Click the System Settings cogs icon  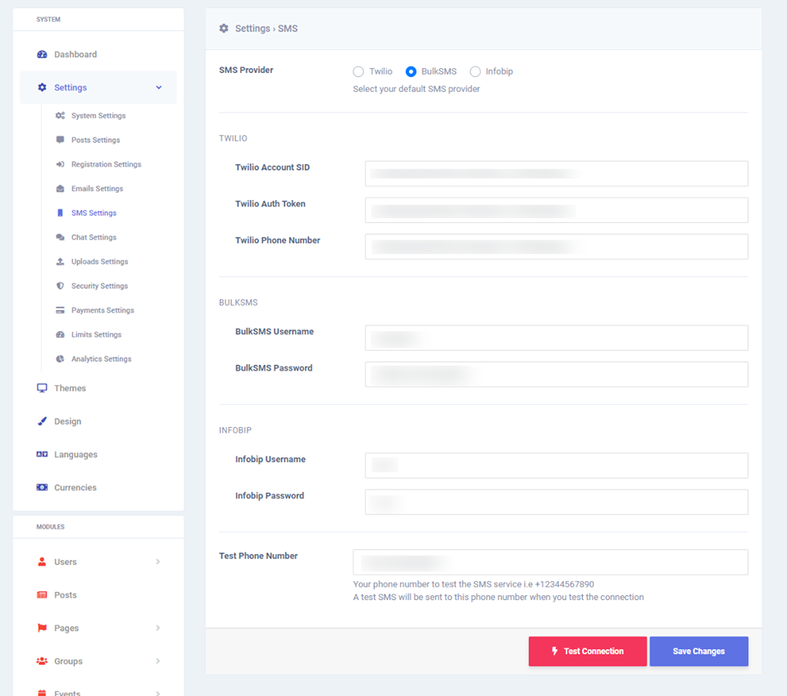pyautogui.click(x=60, y=116)
